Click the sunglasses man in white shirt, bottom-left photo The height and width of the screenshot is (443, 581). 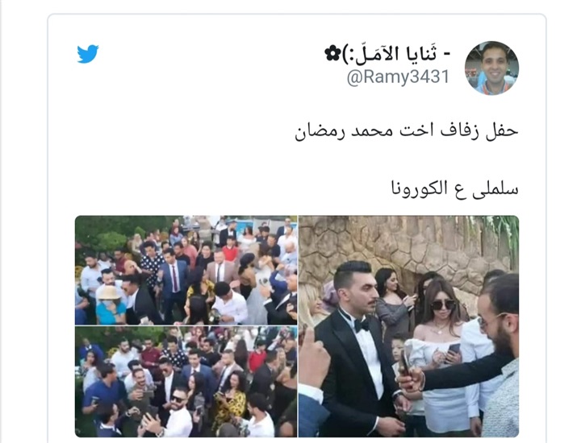179,414
